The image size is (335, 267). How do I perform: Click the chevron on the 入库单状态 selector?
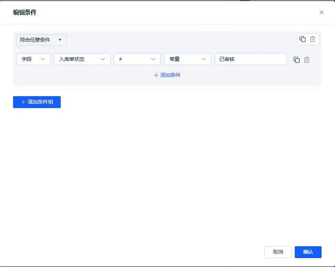click(x=103, y=59)
